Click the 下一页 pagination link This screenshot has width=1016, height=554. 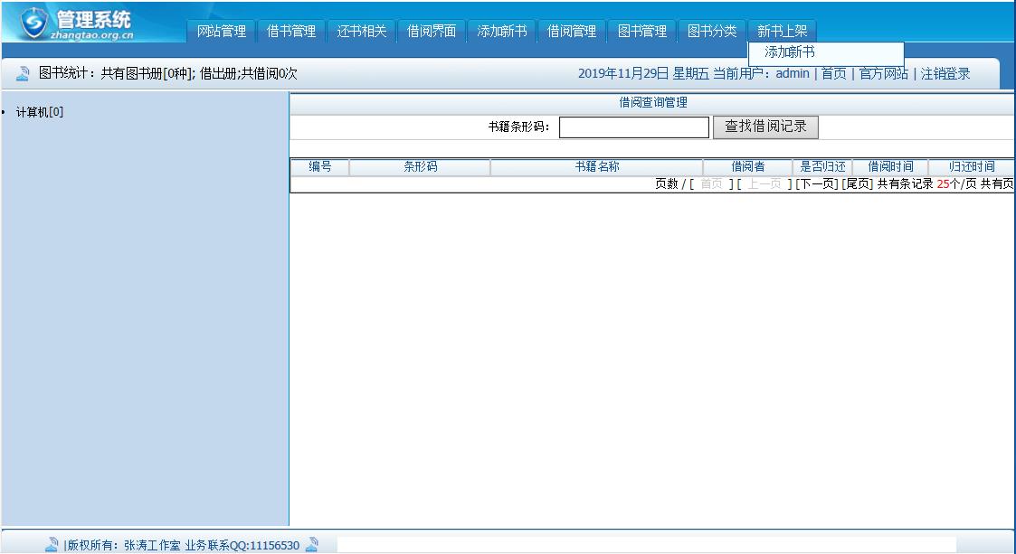pyautogui.click(x=814, y=183)
